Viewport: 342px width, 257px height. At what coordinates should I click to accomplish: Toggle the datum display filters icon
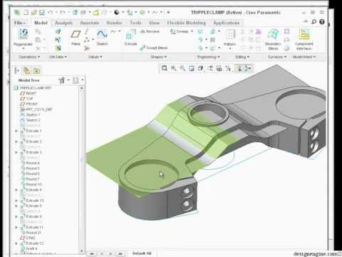(228, 69)
